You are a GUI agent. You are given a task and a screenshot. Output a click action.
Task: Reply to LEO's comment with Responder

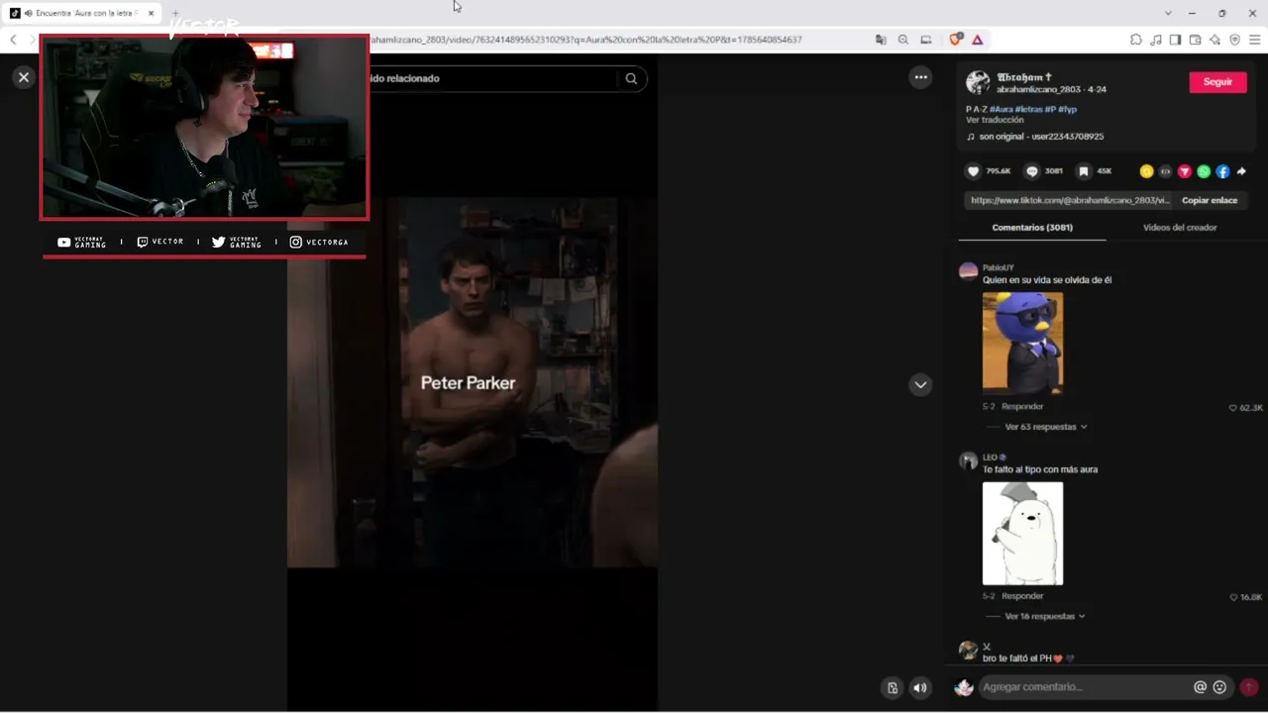(1022, 596)
